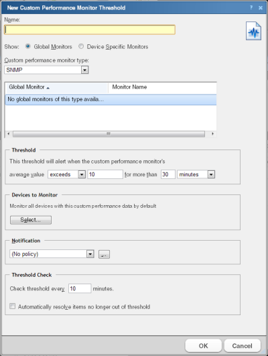
Task: Open the minutes time unit dropdown
Action: (211, 174)
